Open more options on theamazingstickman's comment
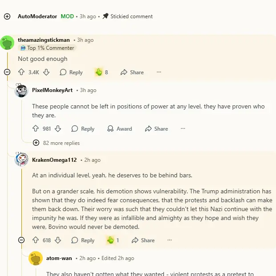 tap(158, 72)
